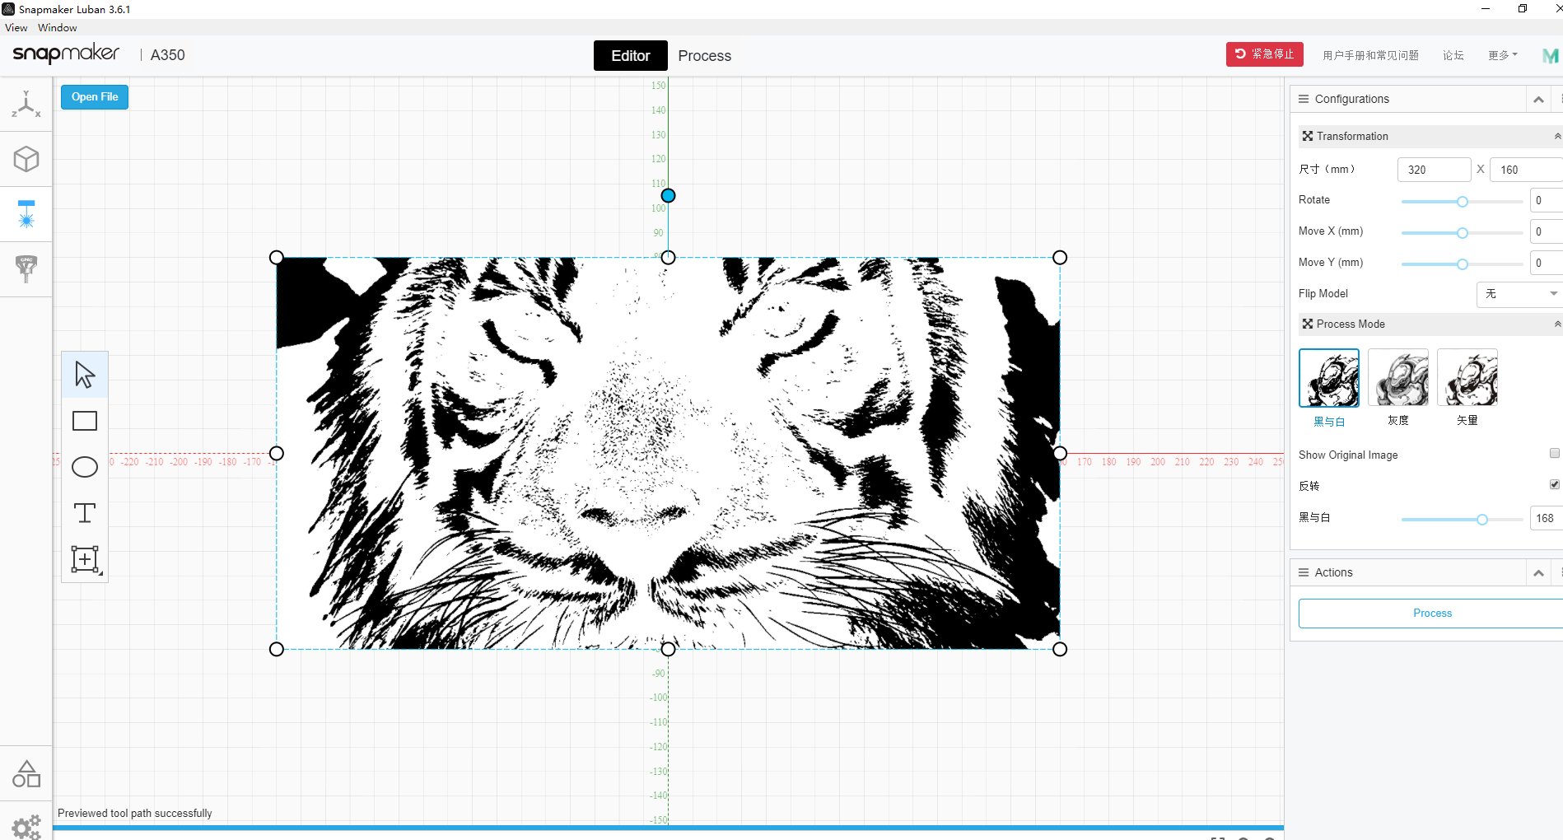This screenshot has width=1563, height=840.
Task: Click the bottom-left resize handle of image
Action: (277, 649)
